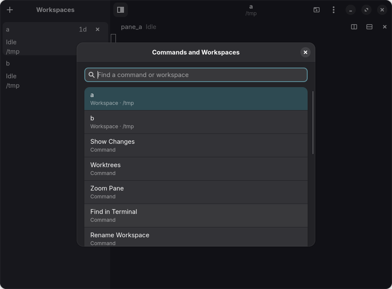The image size is (392, 289).
Task: Add a new workspace with the plus icon
Action: 10,10
